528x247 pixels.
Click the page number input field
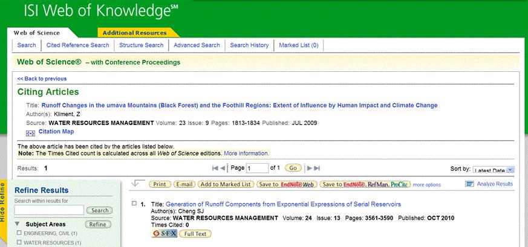click(257, 168)
